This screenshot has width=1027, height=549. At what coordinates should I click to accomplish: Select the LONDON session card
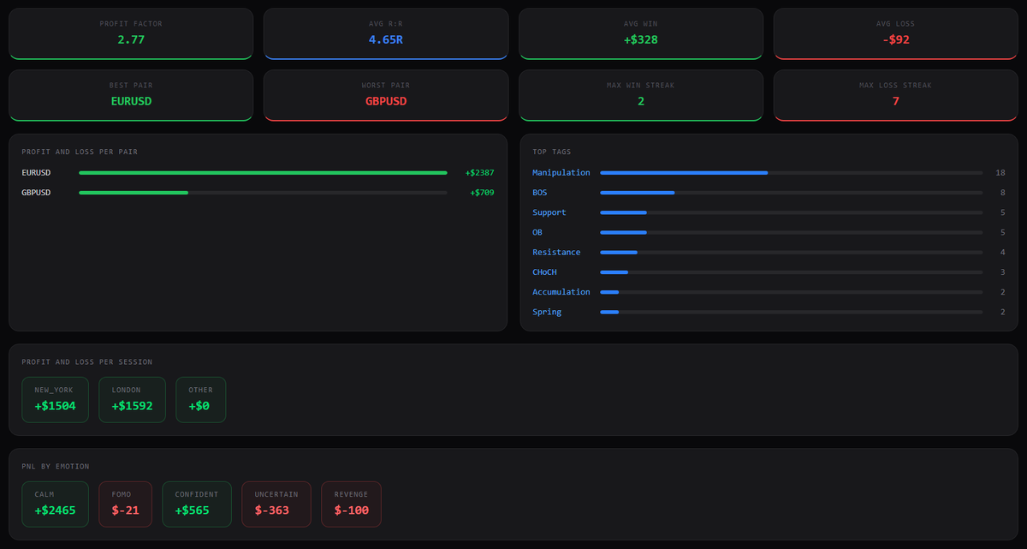tap(133, 400)
